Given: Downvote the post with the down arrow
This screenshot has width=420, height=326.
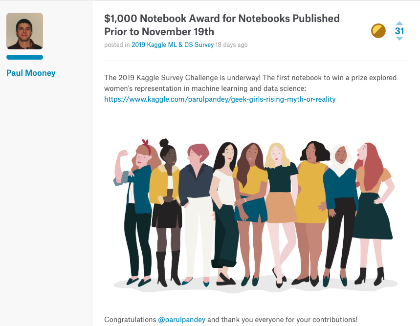Looking at the screenshot, I should [x=399, y=39].
